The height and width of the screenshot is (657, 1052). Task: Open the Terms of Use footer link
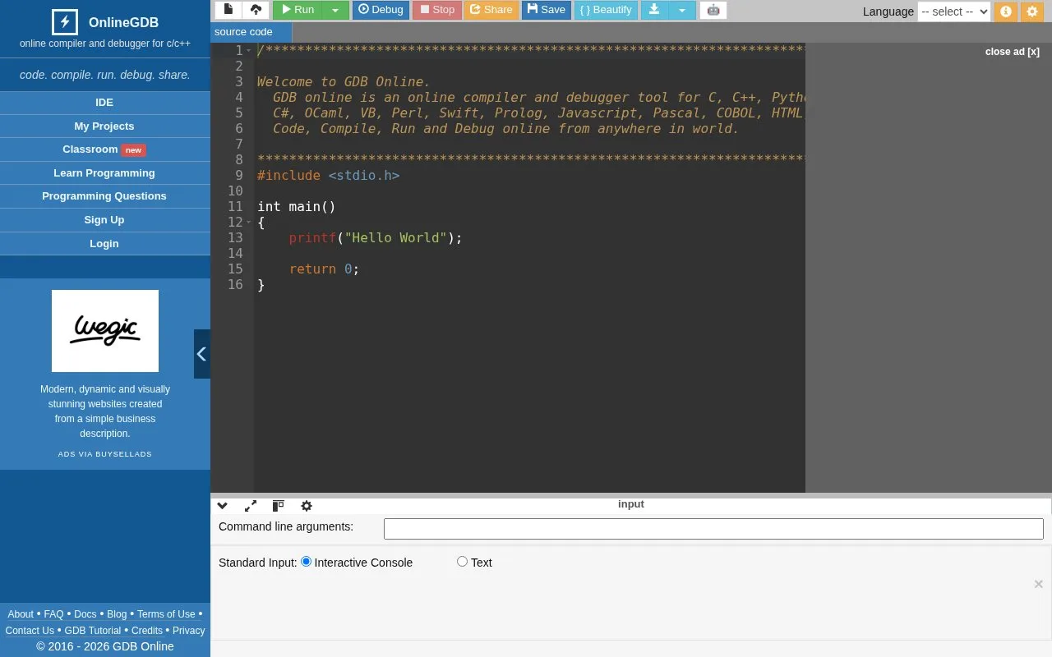[x=166, y=614]
